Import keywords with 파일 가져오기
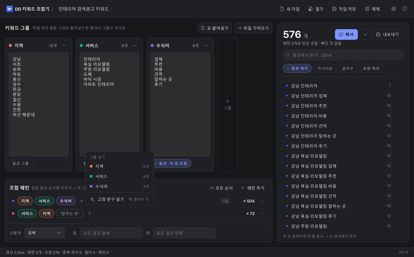Image resolution: width=414 pixels, height=257 pixels. (253, 28)
